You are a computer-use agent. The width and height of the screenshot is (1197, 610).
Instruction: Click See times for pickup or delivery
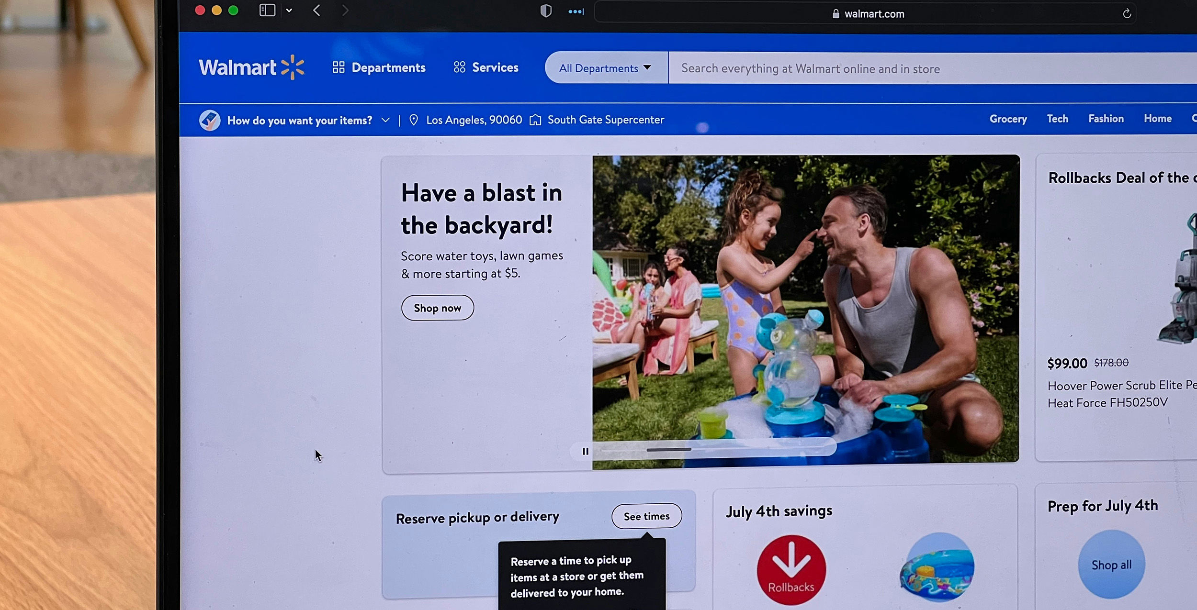pos(647,516)
